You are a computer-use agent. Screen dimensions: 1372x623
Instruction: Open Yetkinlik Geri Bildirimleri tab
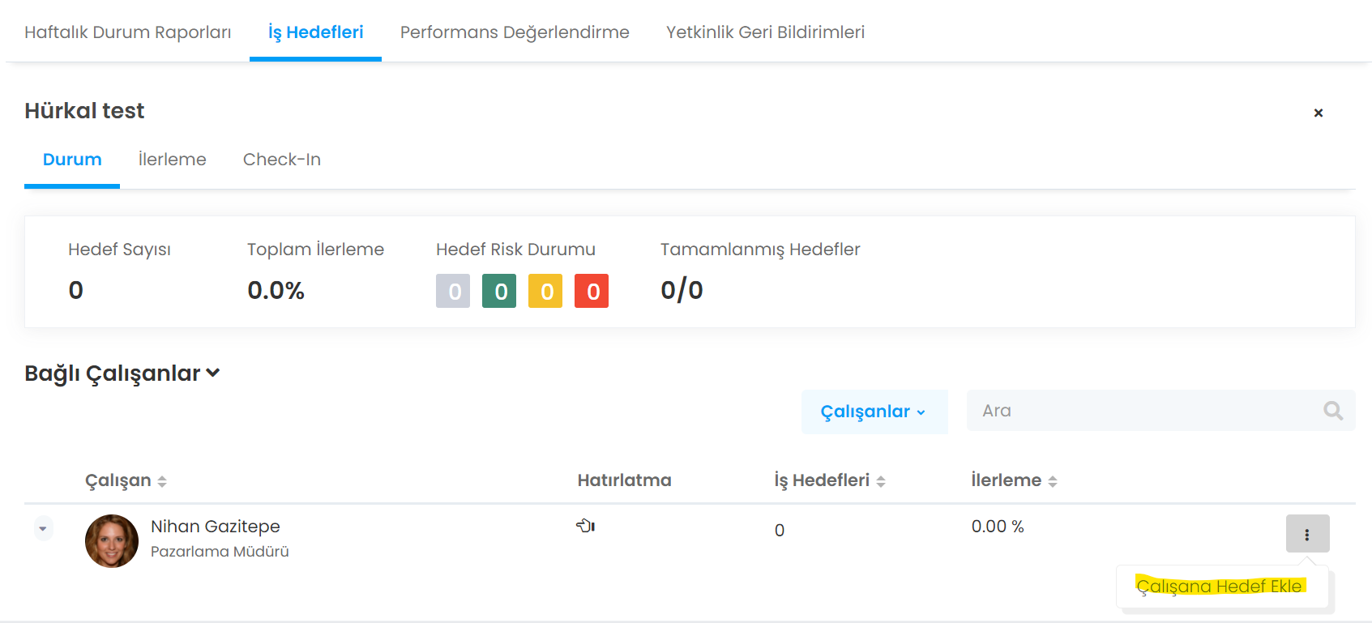coord(765,32)
